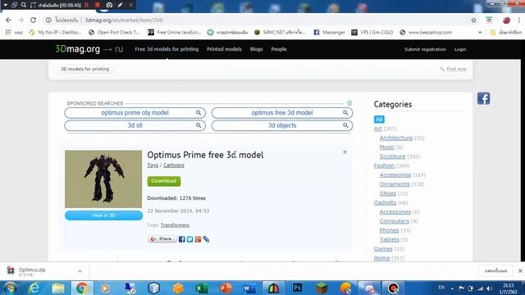Close the downloads bar
The width and height of the screenshot is (525, 295).
(x=520, y=271)
